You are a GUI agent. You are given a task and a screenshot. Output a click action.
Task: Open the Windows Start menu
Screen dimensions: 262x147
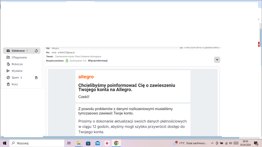click(x=4, y=143)
